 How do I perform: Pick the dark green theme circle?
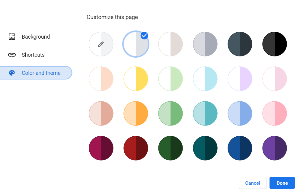coord(170,148)
